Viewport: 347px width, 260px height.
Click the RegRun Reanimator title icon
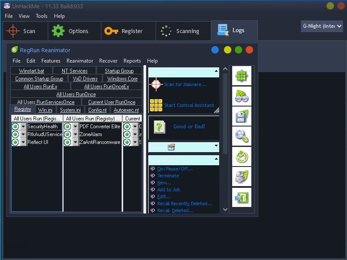click(14, 50)
